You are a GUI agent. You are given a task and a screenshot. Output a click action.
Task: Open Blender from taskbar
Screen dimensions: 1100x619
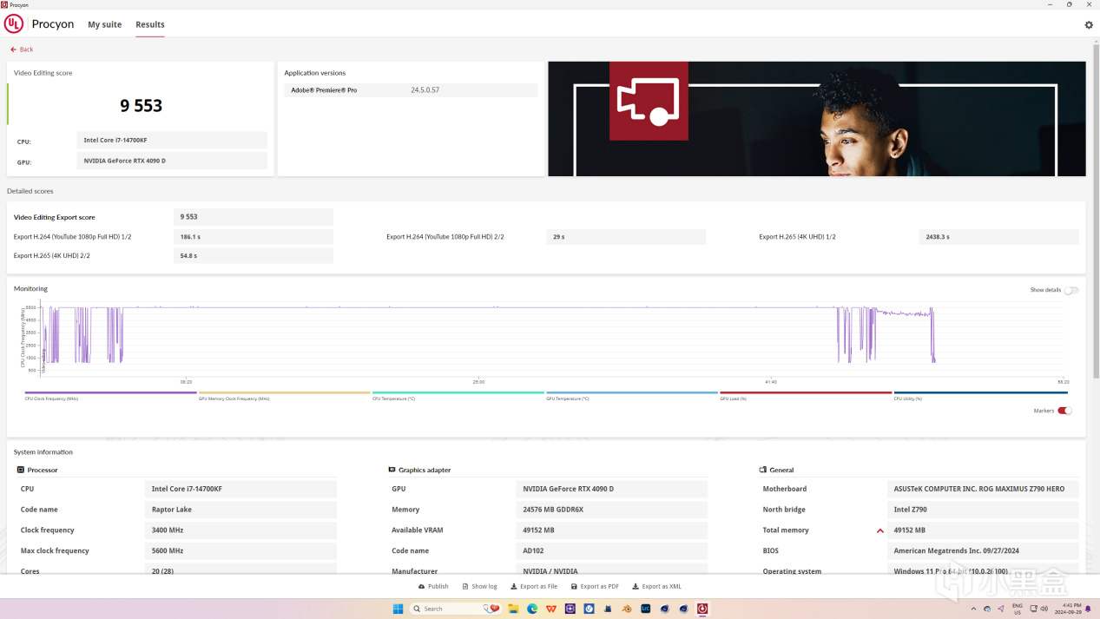coord(627,609)
